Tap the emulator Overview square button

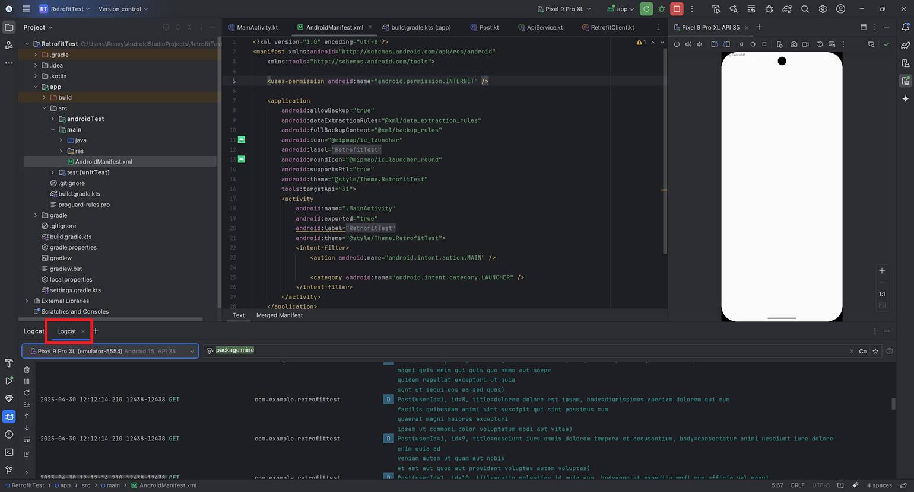coord(764,44)
